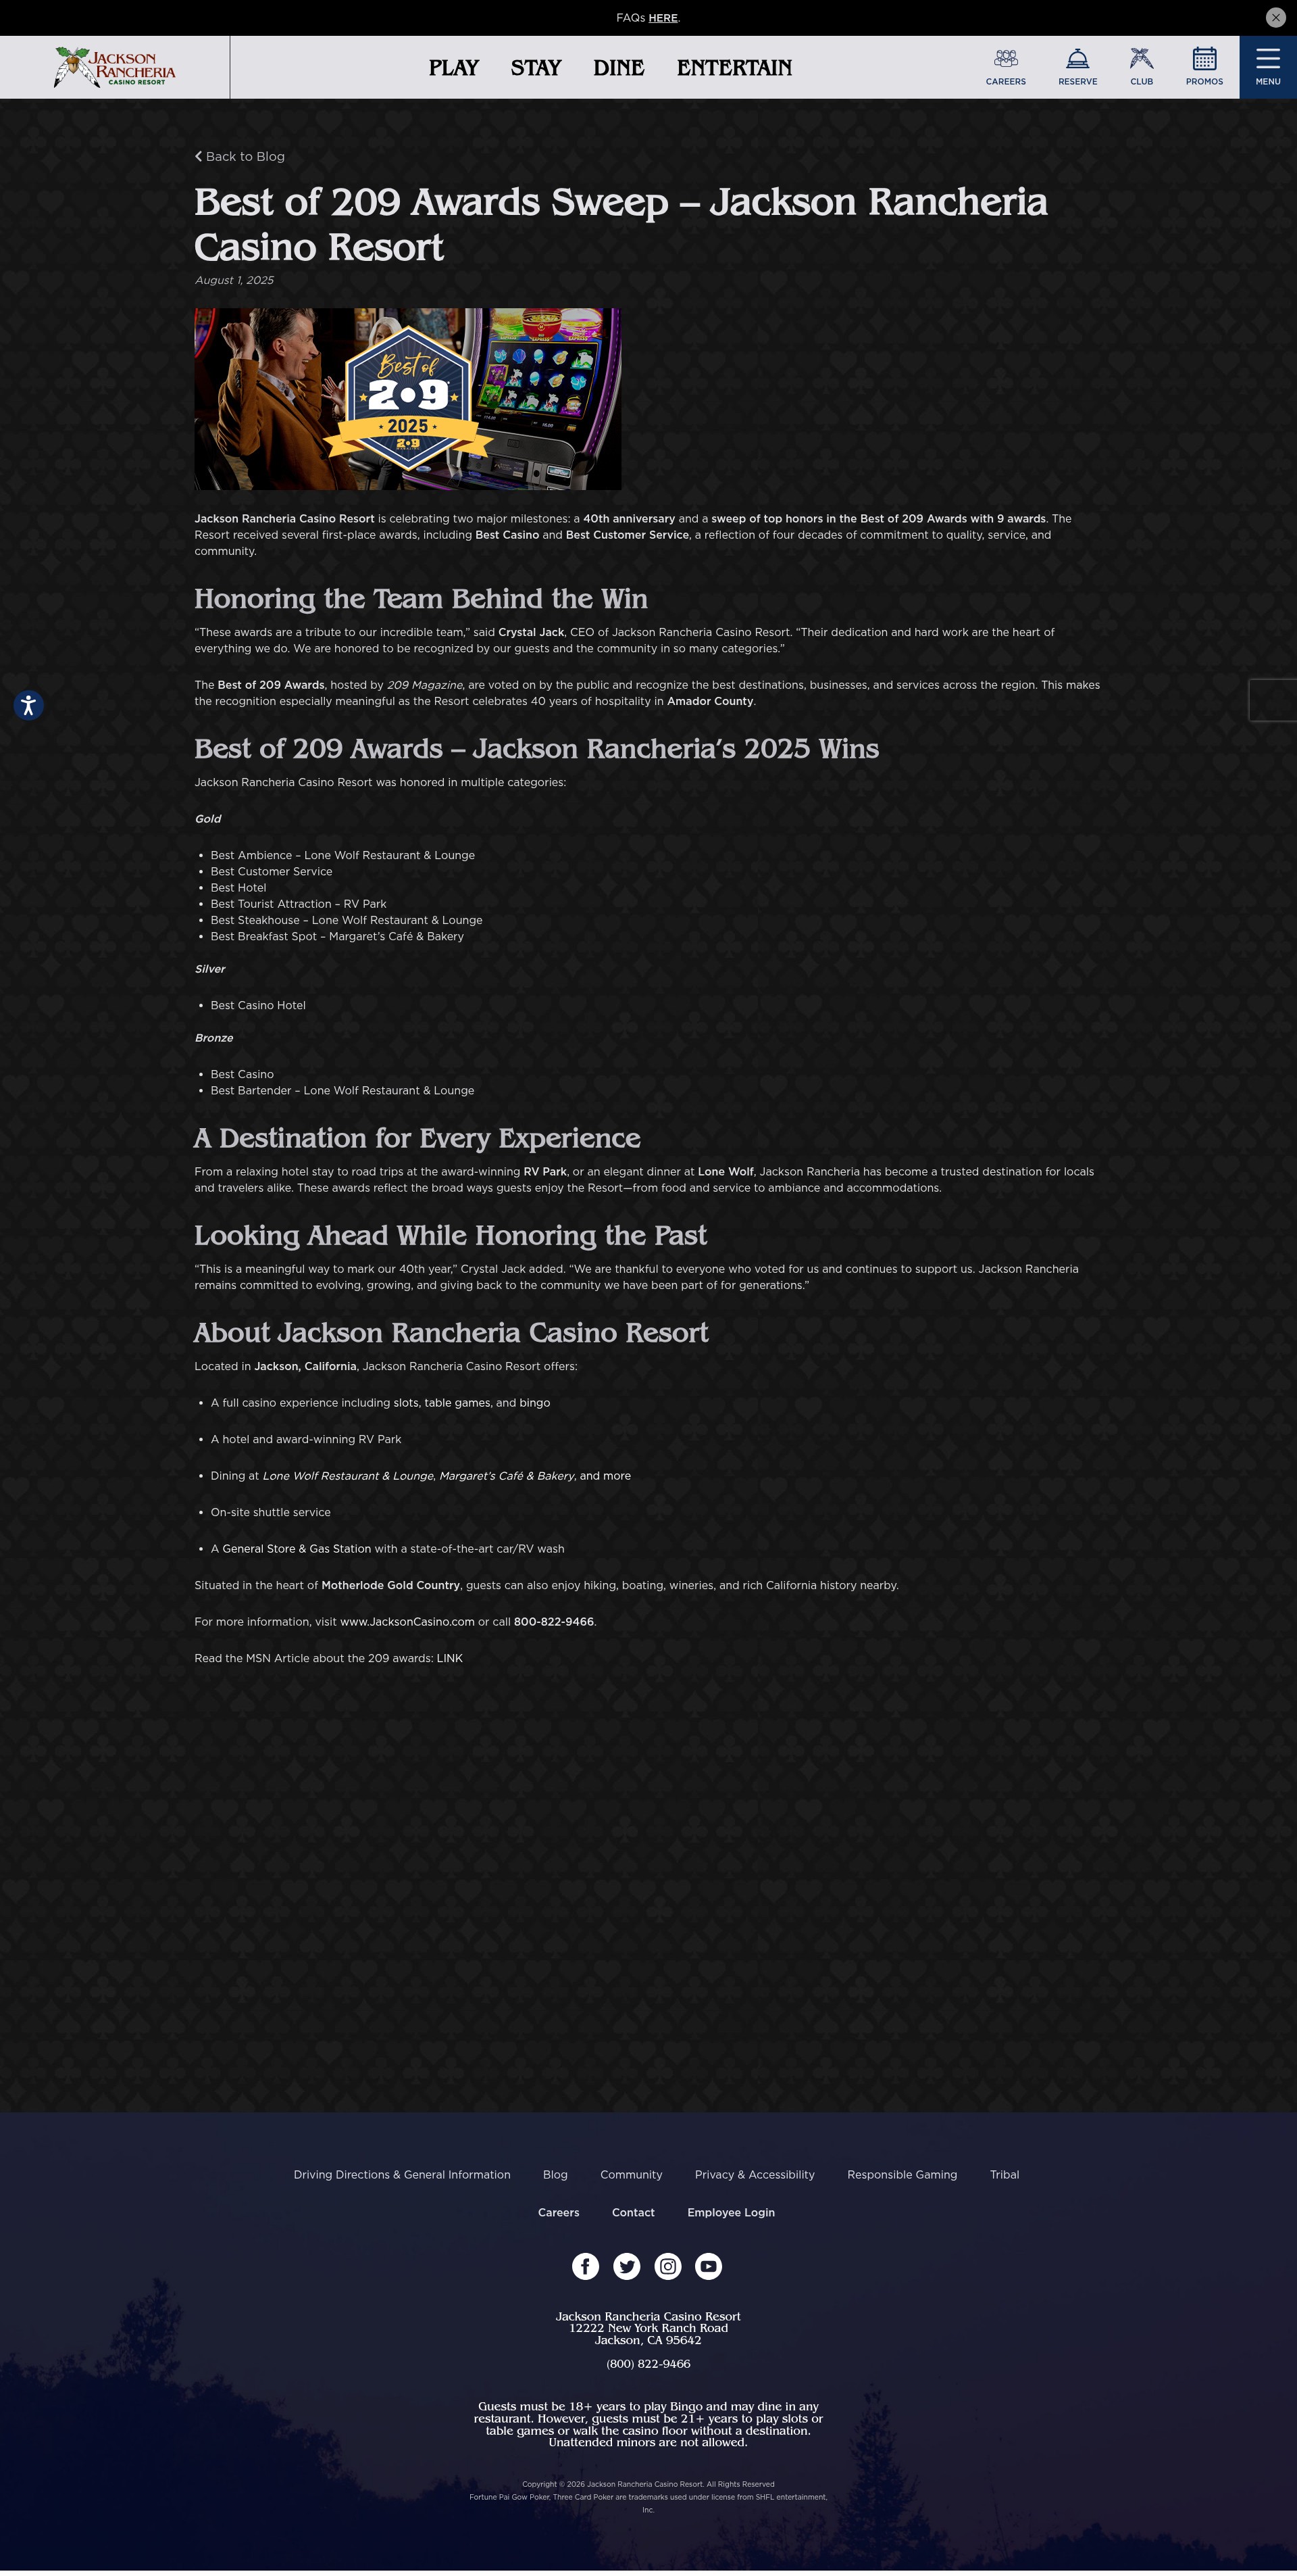Click 'Looking Ahead While Honoring the Past' heading
Screen dimensions: 1297x2576
pos(450,1235)
